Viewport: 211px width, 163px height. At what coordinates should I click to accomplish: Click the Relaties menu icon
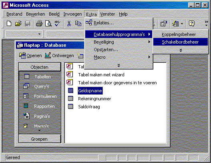coord(89,22)
